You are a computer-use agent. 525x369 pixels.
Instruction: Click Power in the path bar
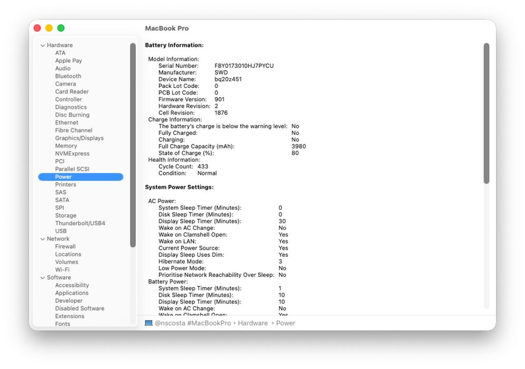[x=286, y=323]
